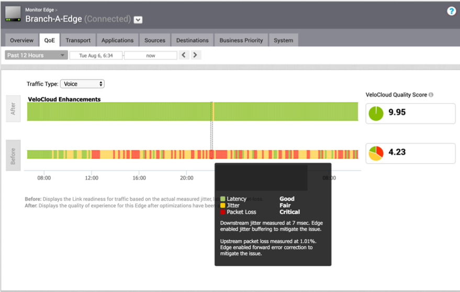The width and height of the screenshot is (460, 292).
Task: Click the yellow Jitter legend swatch
Action: [x=222, y=206]
